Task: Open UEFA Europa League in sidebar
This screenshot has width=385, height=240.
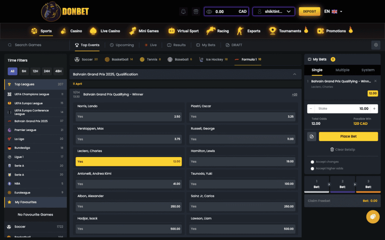Action: click(36, 103)
